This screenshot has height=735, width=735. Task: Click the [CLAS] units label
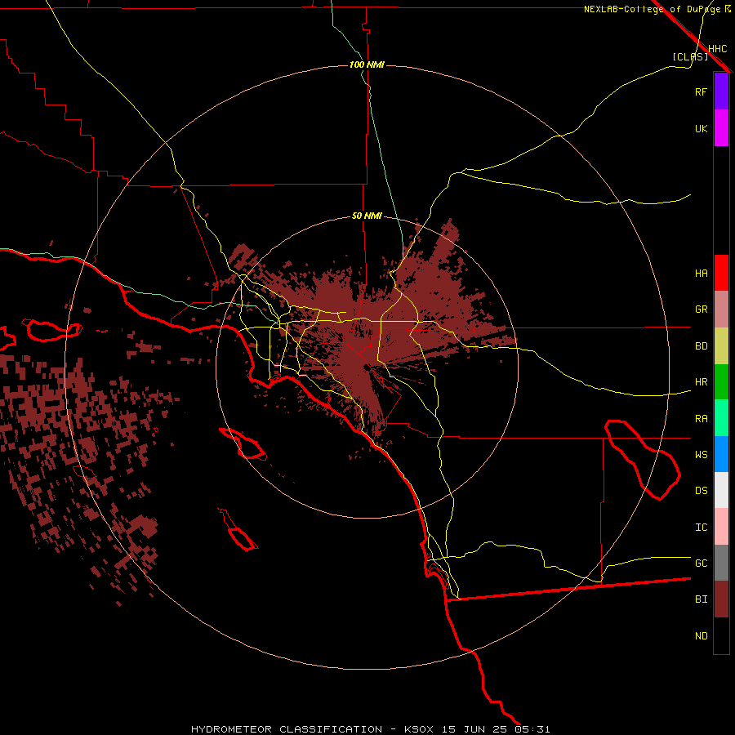(690, 56)
